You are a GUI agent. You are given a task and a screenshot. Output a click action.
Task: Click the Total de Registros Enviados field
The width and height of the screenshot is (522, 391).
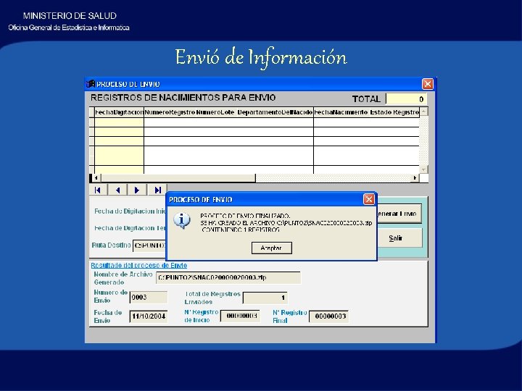[x=265, y=298]
